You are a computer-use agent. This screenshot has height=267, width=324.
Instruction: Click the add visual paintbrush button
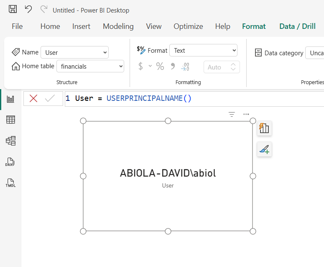(x=264, y=149)
